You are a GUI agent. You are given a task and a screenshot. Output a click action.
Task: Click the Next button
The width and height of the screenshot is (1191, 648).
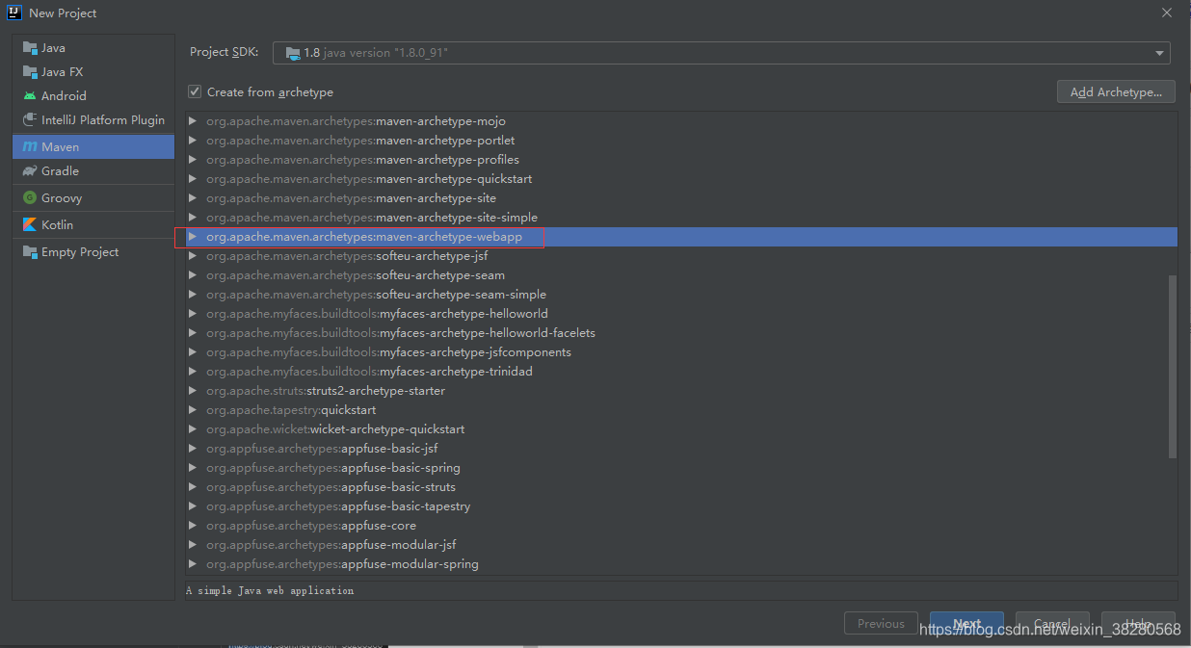point(966,623)
